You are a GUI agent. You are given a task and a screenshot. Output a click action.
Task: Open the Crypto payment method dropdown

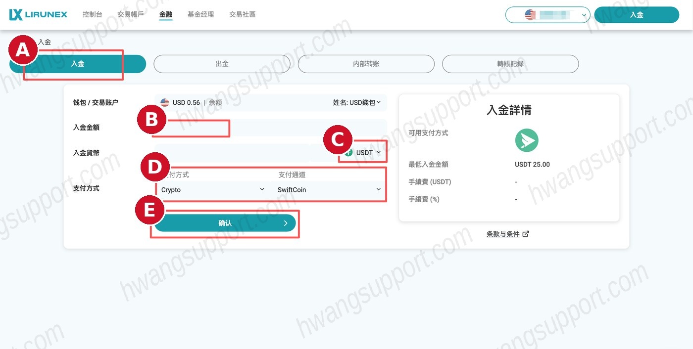pos(213,189)
